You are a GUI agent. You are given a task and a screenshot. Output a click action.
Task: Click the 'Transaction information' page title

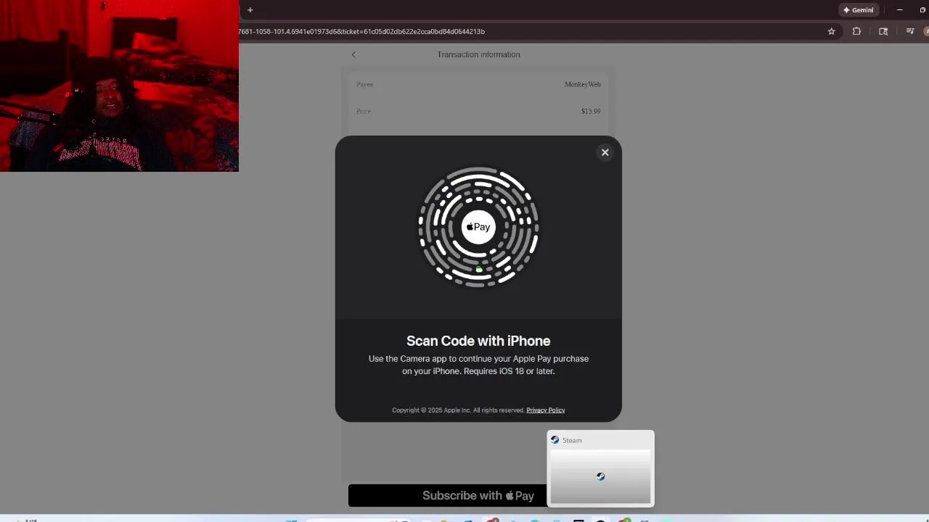click(478, 54)
